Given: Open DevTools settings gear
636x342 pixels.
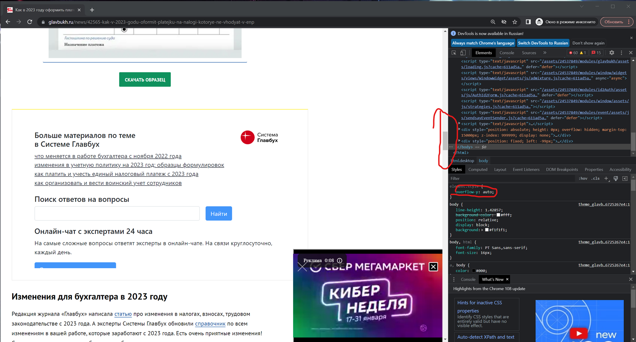Looking at the screenshot, I should point(611,53).
